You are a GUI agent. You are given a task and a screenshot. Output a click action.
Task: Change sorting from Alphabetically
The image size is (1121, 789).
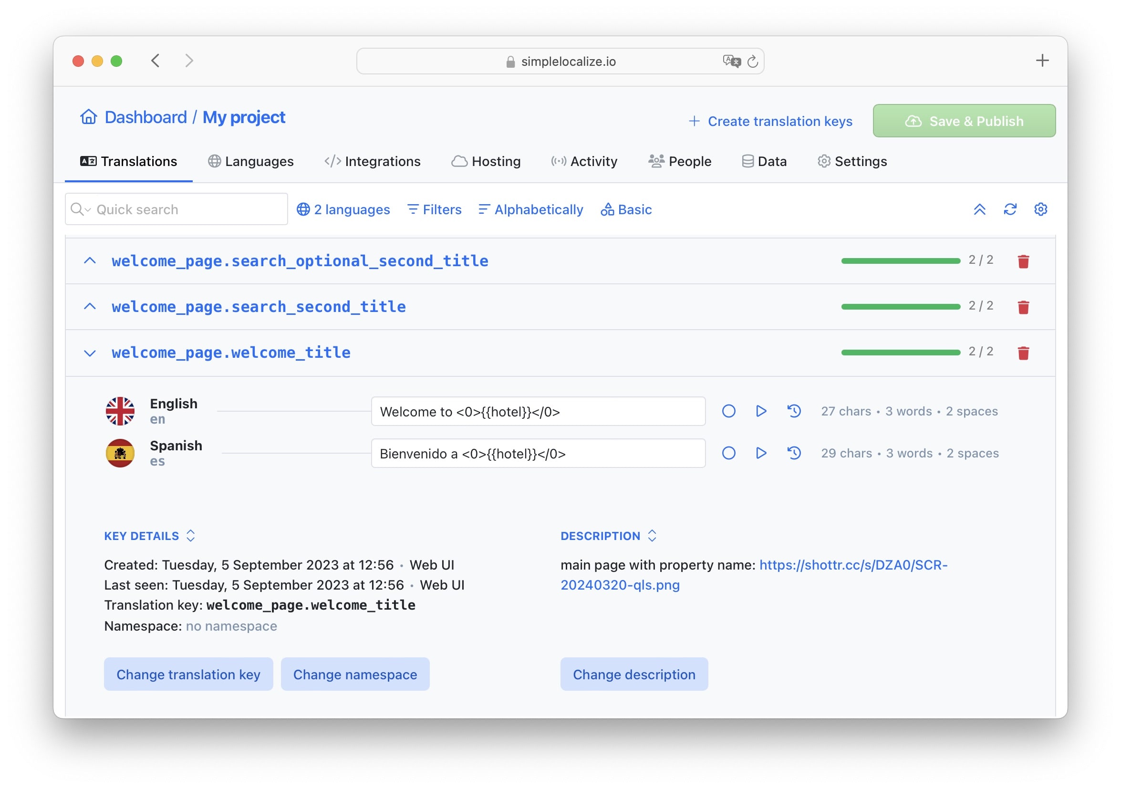click(531, 209)
